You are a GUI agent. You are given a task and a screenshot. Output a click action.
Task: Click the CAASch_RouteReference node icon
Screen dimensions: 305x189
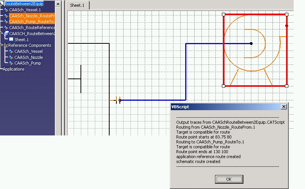pyautogui.click(x=6, y=28)
